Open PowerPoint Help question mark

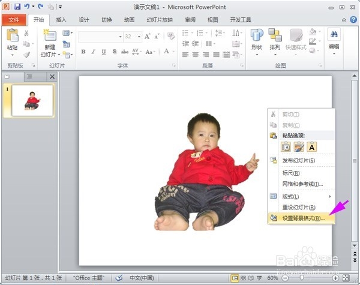click(x=353, y=20)
